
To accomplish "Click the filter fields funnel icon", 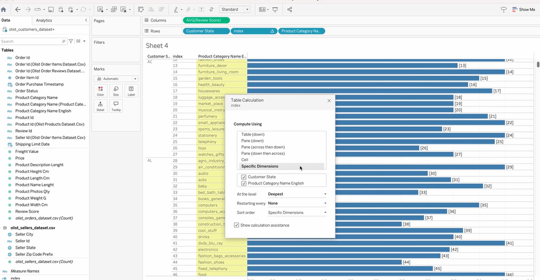I will (x=71, y=42).
